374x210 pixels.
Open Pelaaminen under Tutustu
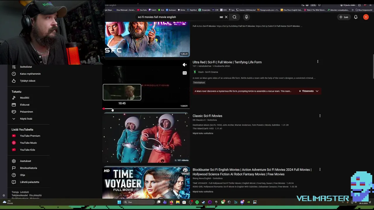(26, 112)
